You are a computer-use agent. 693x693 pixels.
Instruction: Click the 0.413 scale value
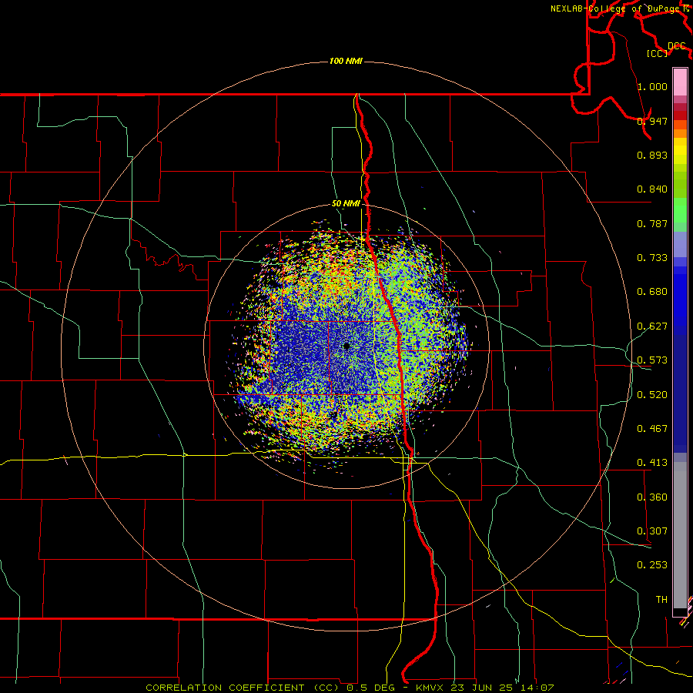pos(652,463)
